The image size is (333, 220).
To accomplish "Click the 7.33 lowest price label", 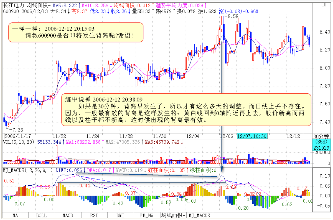I will (x=18, y=129).
